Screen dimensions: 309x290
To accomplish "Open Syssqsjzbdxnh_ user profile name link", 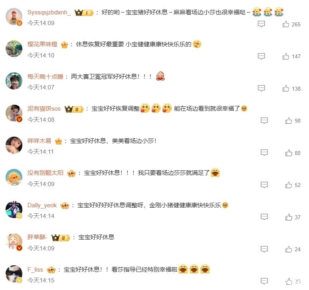I will [x=49, y=12].
